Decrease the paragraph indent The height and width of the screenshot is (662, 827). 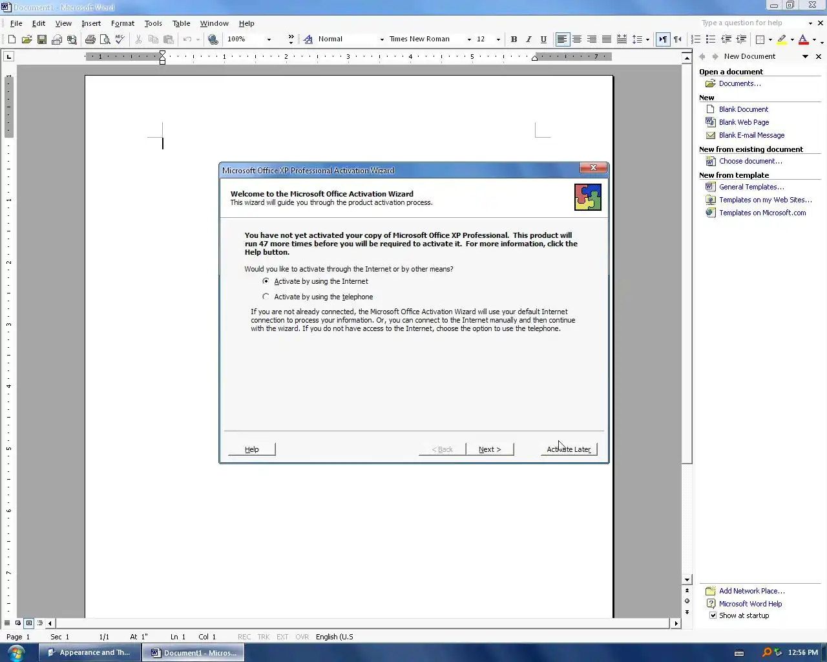point(726,39)
